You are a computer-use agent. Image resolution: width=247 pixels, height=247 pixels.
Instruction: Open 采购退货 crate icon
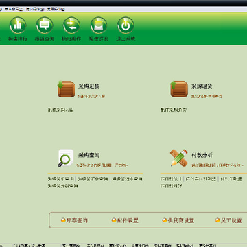click(x=179, y=89)
